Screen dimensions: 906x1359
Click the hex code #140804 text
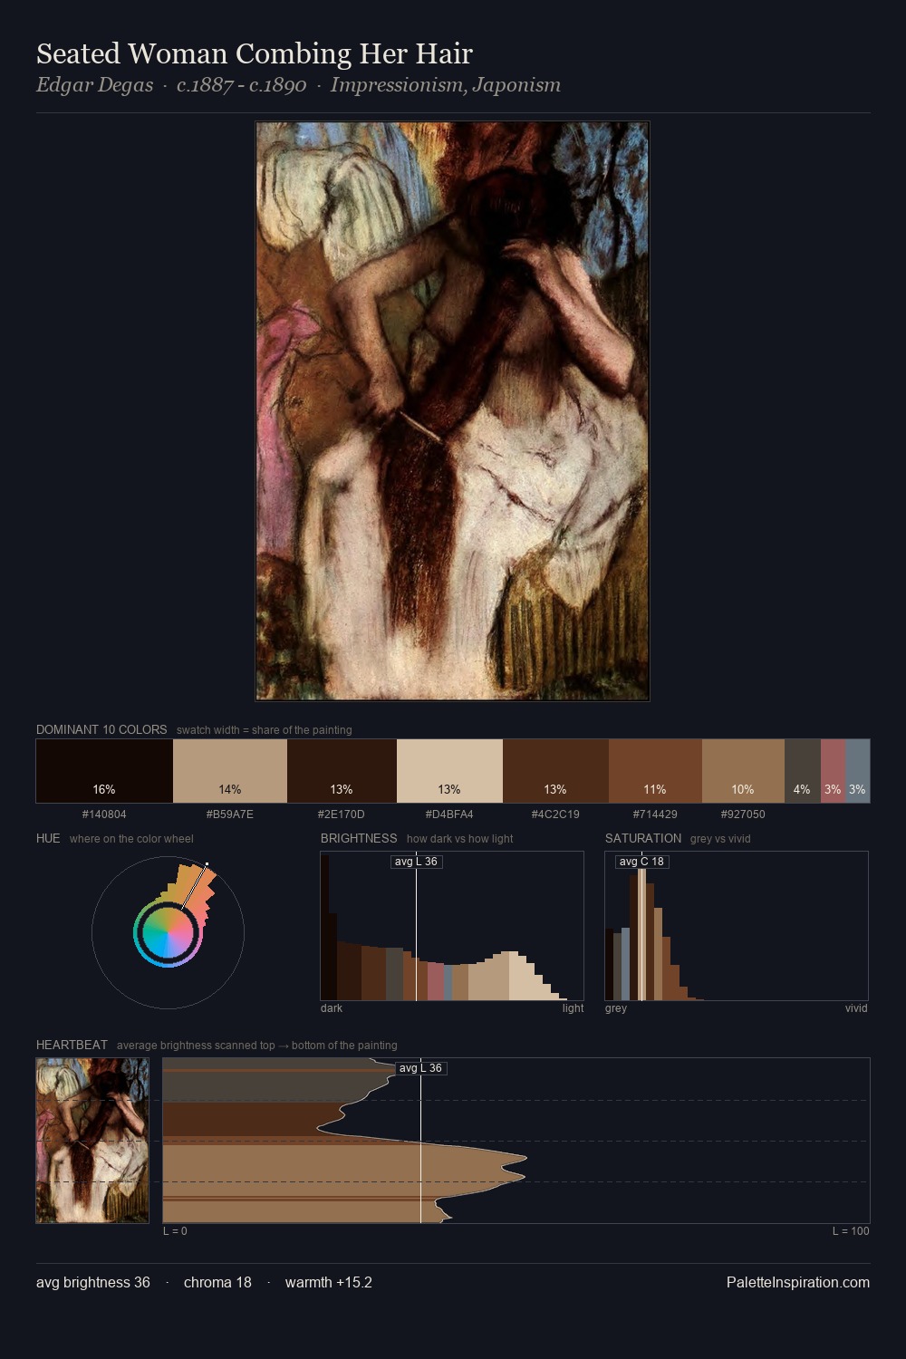pyautogui.click(x=104, y=814)
